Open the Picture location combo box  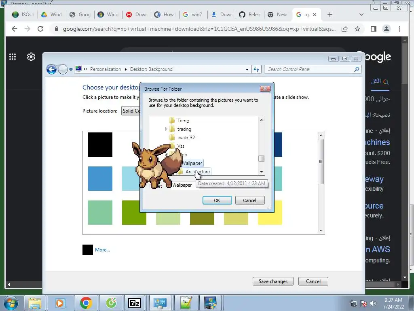[131, 111]
